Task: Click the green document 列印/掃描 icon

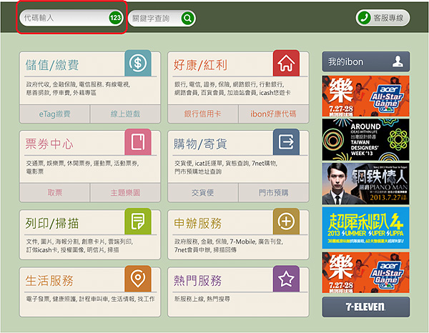Action: [137, 221]
